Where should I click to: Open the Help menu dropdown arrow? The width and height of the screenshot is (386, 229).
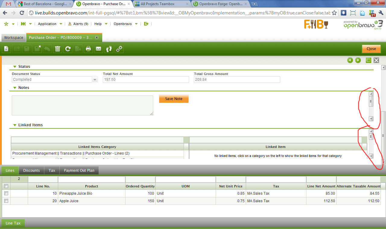(106, 24)
